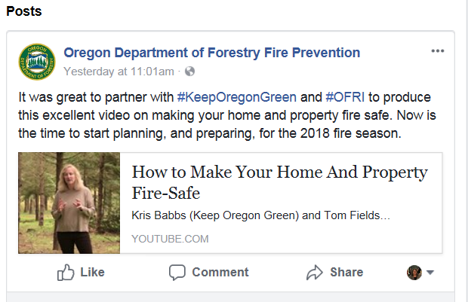Click the thumbs-up Like icon

pyautogui.click(x=66, y=273)
